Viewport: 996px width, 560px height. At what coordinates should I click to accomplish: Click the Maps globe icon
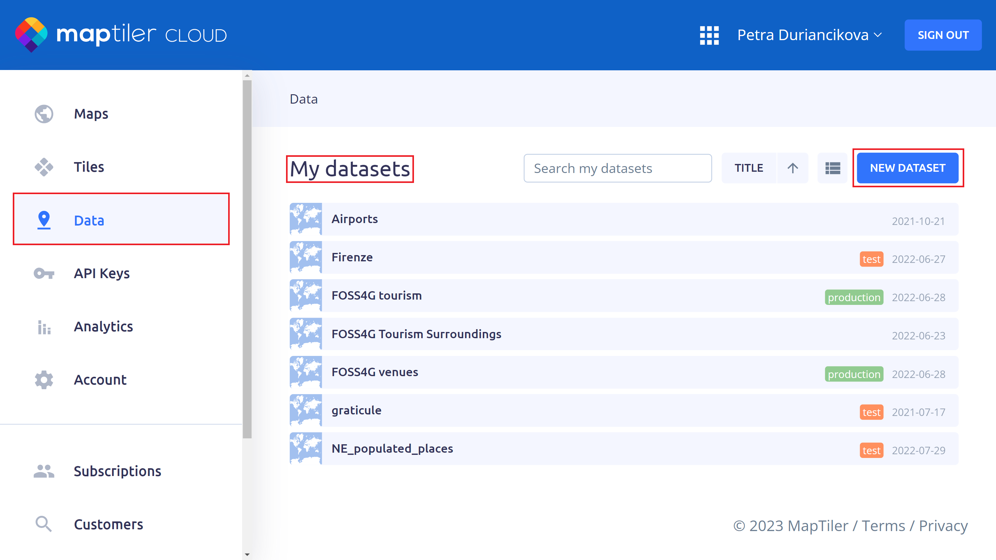tap(44, 114)
